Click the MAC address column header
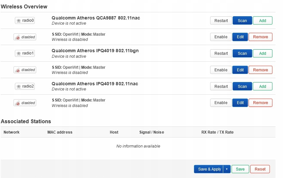This screenshot has width=283, height=178. click(60, 132)
